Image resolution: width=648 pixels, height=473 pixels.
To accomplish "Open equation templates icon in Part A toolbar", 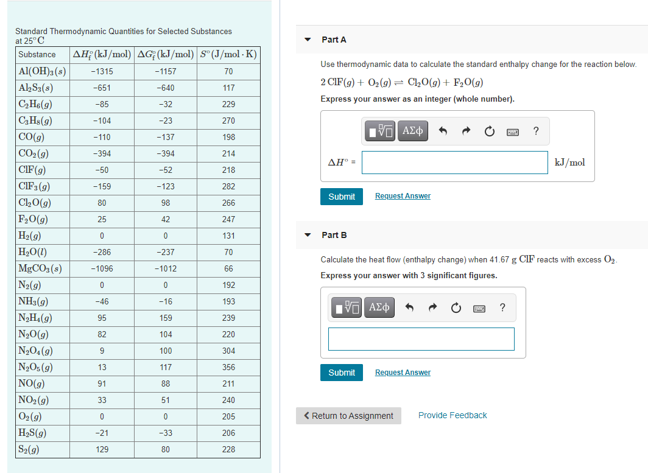I will 379,131.
